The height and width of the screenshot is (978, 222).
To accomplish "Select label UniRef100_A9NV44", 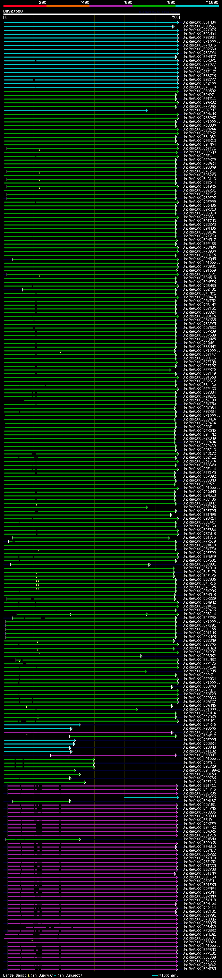I will tap(199, 129).
